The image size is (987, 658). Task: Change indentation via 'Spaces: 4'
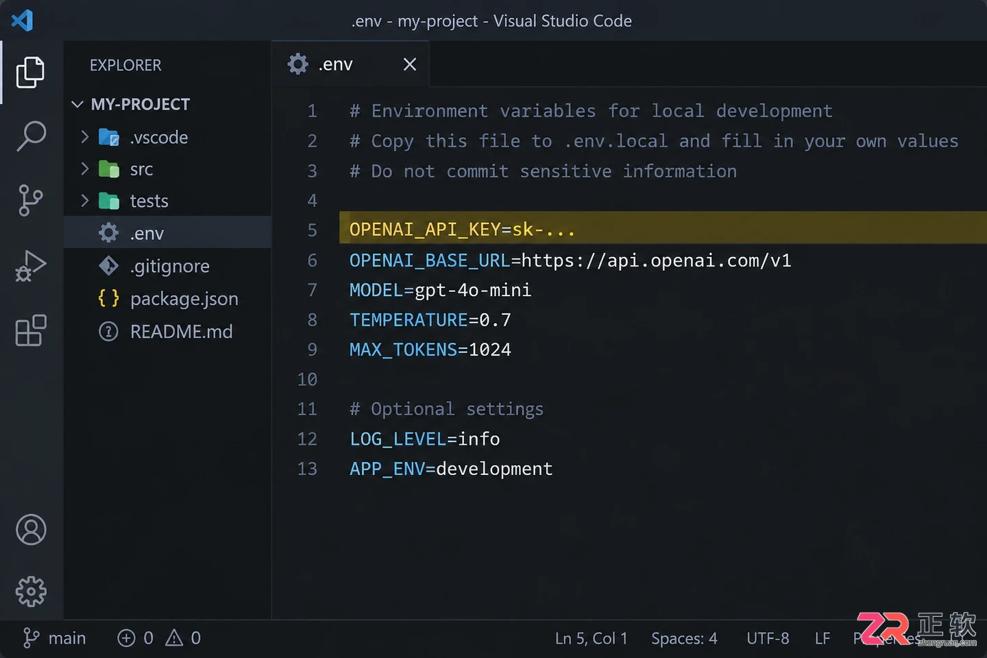pos(684,638)
